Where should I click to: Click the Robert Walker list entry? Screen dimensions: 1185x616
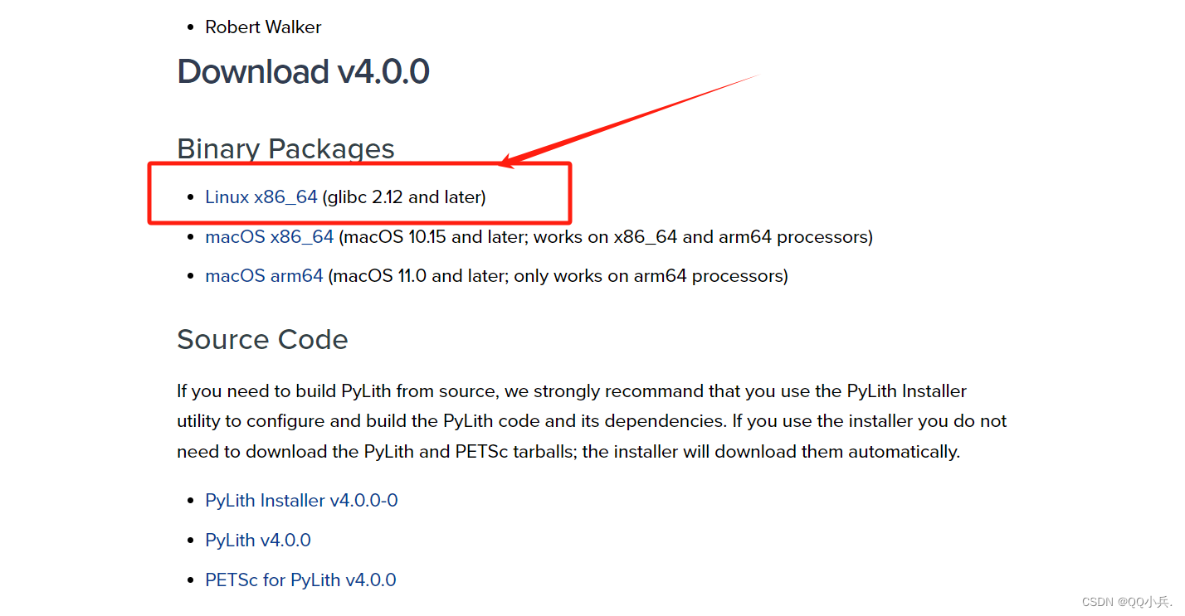263,27
